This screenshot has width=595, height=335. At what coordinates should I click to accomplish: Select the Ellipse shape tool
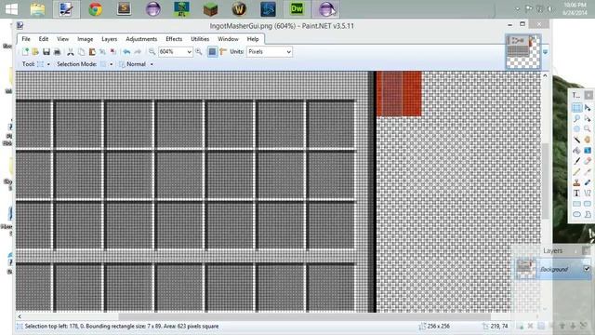[x=576, y=214]
